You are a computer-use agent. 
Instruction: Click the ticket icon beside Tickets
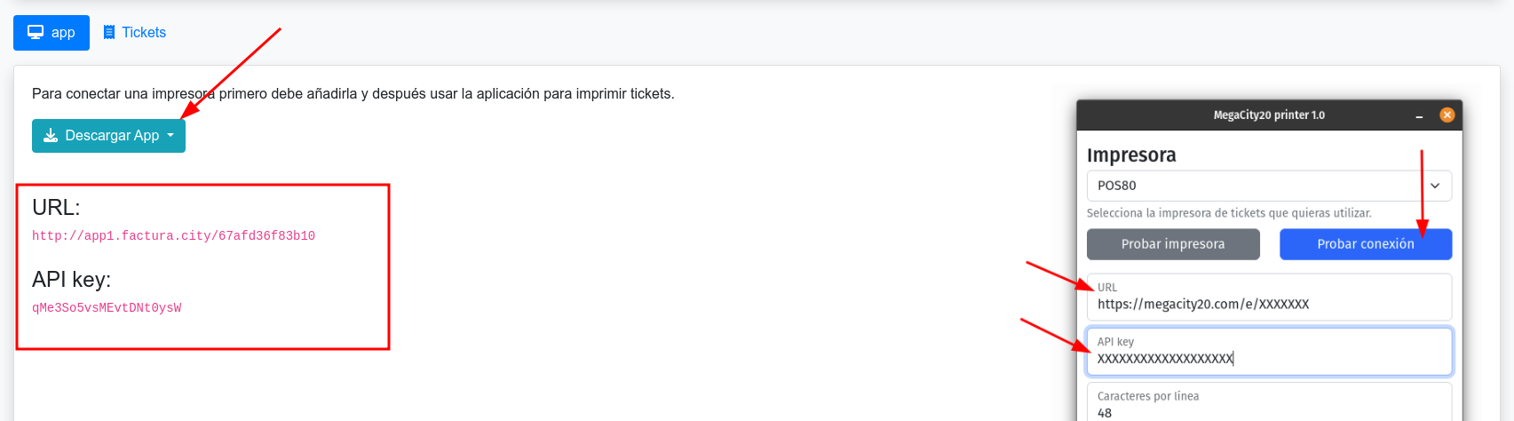(x=109, y=33)
